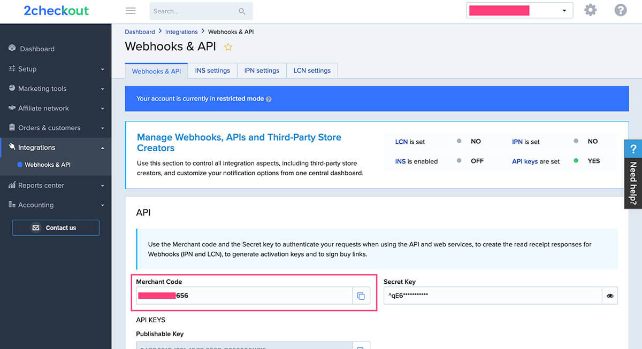Click the Contact us button
This screenshot has width=642, height=349.
(55, 227)
